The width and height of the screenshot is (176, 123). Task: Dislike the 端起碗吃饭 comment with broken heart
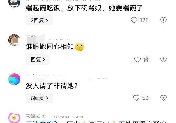(163, 20)
